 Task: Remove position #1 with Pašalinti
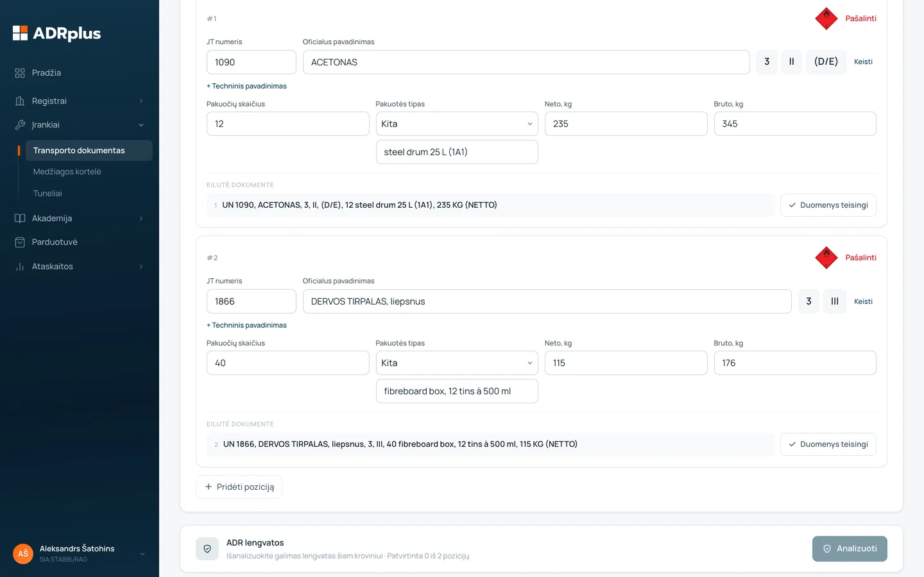[x=860, y=19]
